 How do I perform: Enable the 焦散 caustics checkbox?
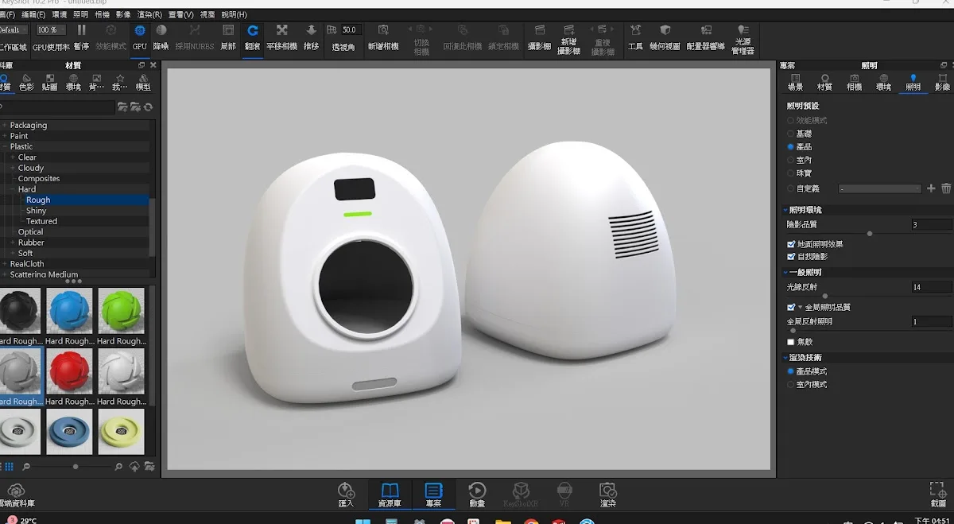(791, 342)
